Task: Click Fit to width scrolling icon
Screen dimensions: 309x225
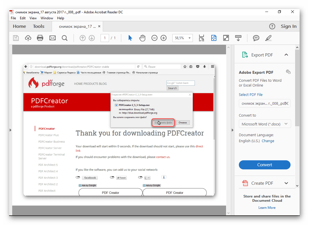Action: tap(201, 38)
